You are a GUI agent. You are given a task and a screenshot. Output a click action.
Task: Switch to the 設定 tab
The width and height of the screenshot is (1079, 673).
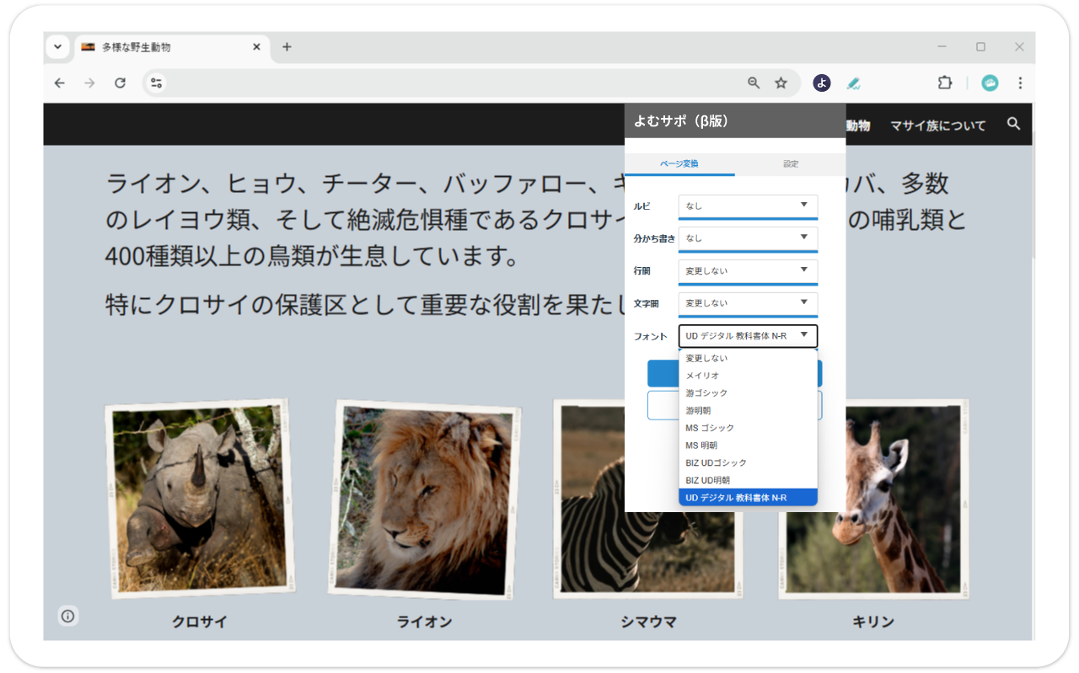pyautogui.click(x=790, y=164)
